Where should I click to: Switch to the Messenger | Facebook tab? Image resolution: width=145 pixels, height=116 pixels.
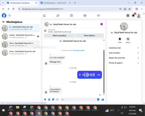[x=22, y=3]
